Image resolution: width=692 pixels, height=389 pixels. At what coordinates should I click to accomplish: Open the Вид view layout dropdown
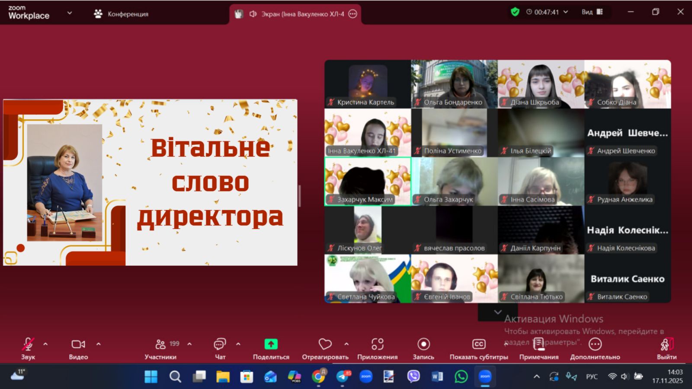[592, 12]
